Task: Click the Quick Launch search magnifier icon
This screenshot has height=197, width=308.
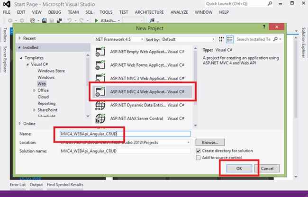Action: point(270,3)
